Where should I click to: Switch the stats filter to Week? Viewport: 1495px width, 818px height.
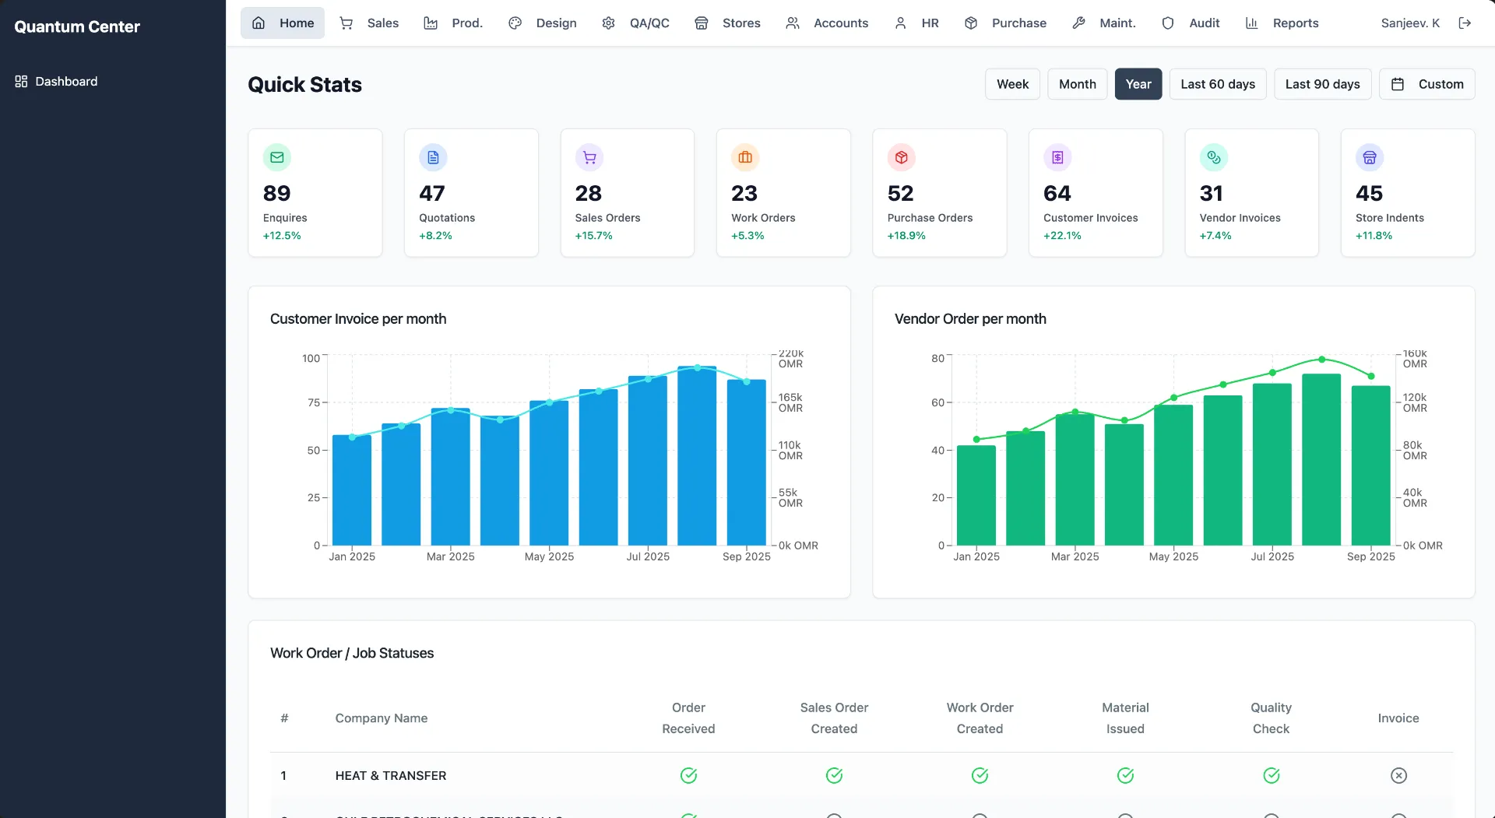click(x=1012, y=84)
